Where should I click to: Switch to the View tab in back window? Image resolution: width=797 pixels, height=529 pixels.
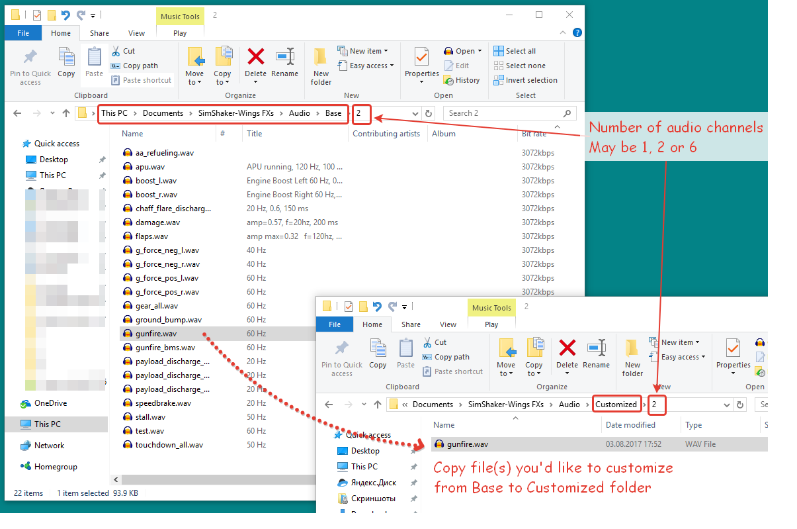point(137,33)
